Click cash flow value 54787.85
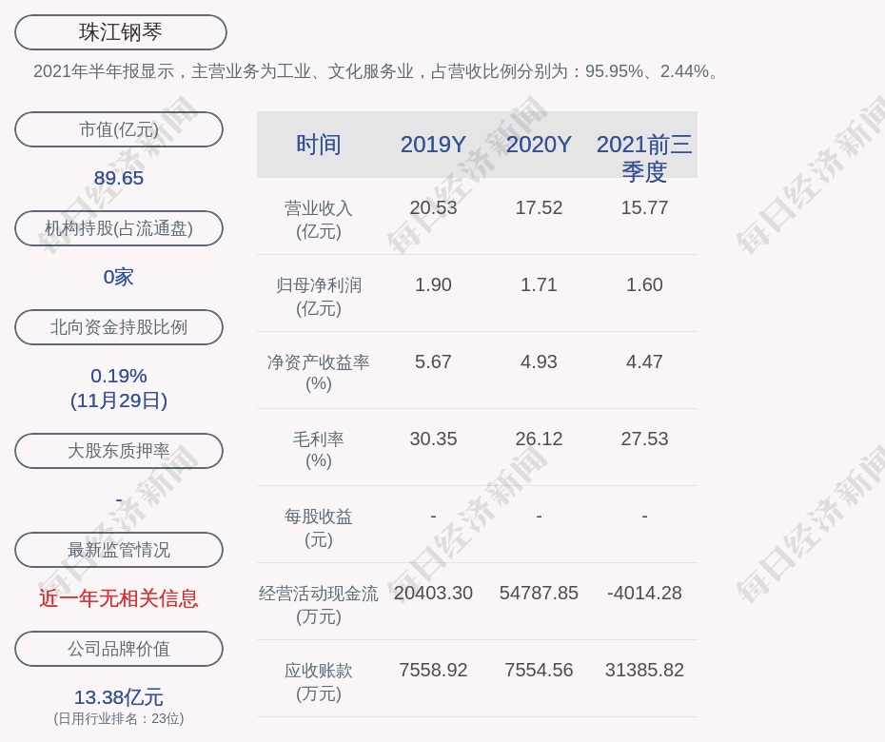Viewport: 885px width, 742px height. [x=539, y=593]
